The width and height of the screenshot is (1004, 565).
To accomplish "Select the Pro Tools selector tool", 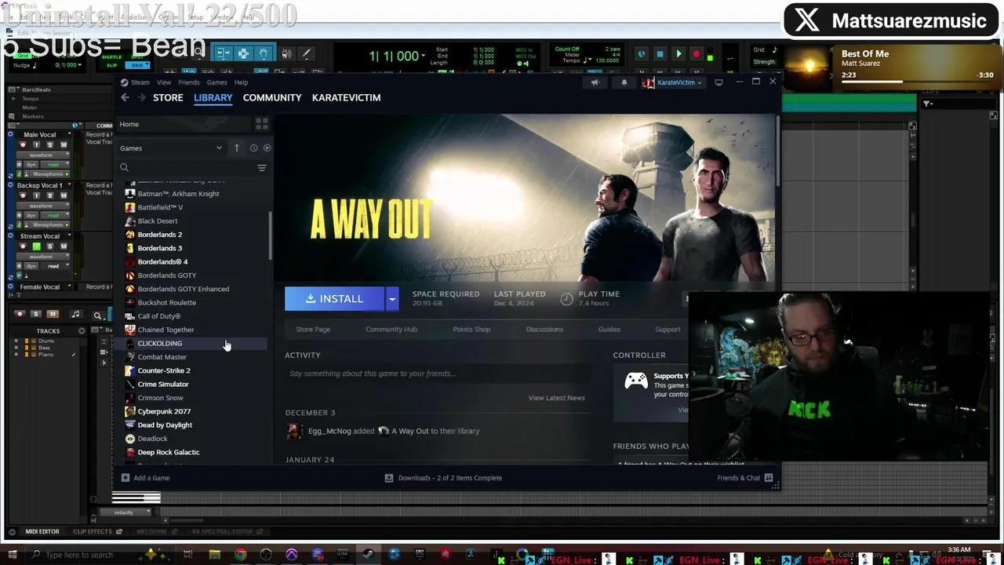I will pos(243,53).
